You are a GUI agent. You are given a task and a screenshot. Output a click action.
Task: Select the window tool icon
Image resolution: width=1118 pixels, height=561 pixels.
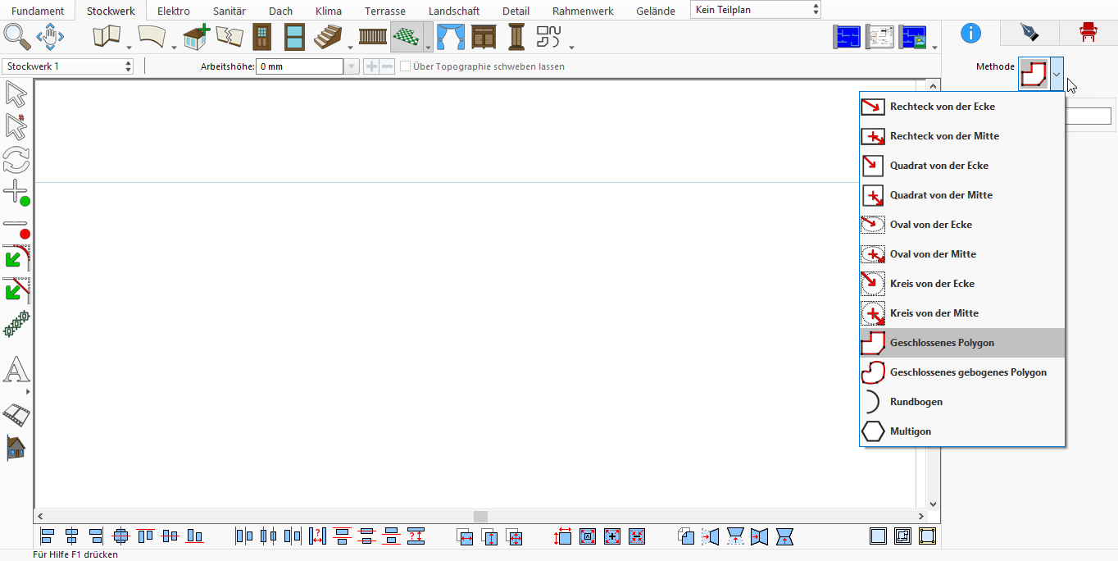coord(295,37)
